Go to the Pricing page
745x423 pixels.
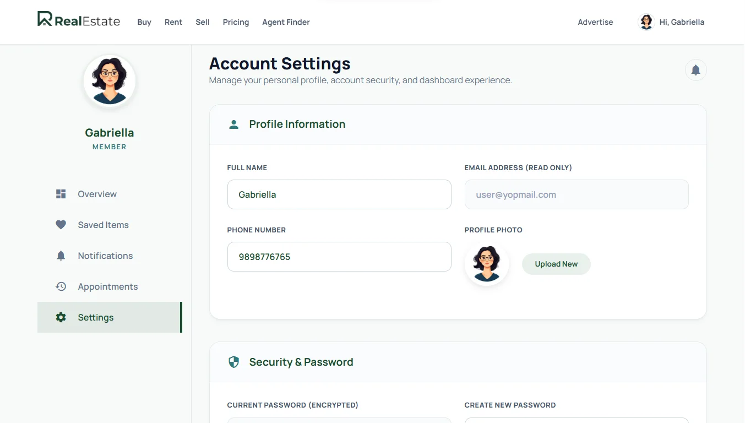pyautogui.click(x=236, y=22)
